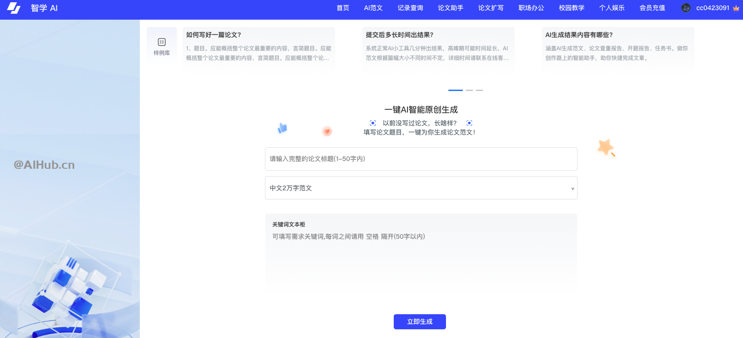Switch to the second carousel slide indicator

click(x=469, y=90)
